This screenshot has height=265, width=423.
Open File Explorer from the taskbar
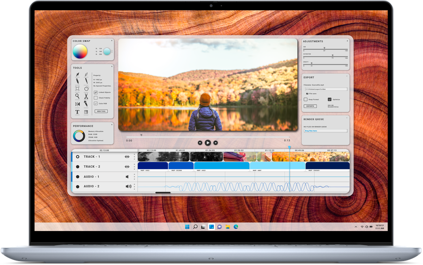click(x=228, y=227)
